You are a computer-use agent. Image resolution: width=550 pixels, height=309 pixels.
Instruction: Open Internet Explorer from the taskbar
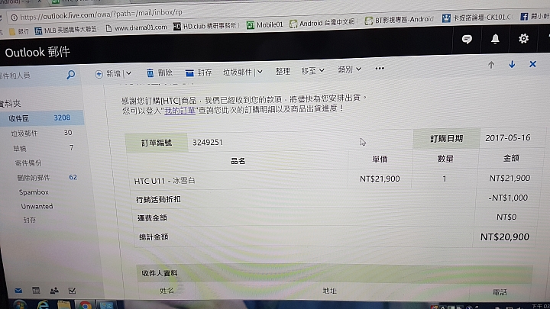43,304
